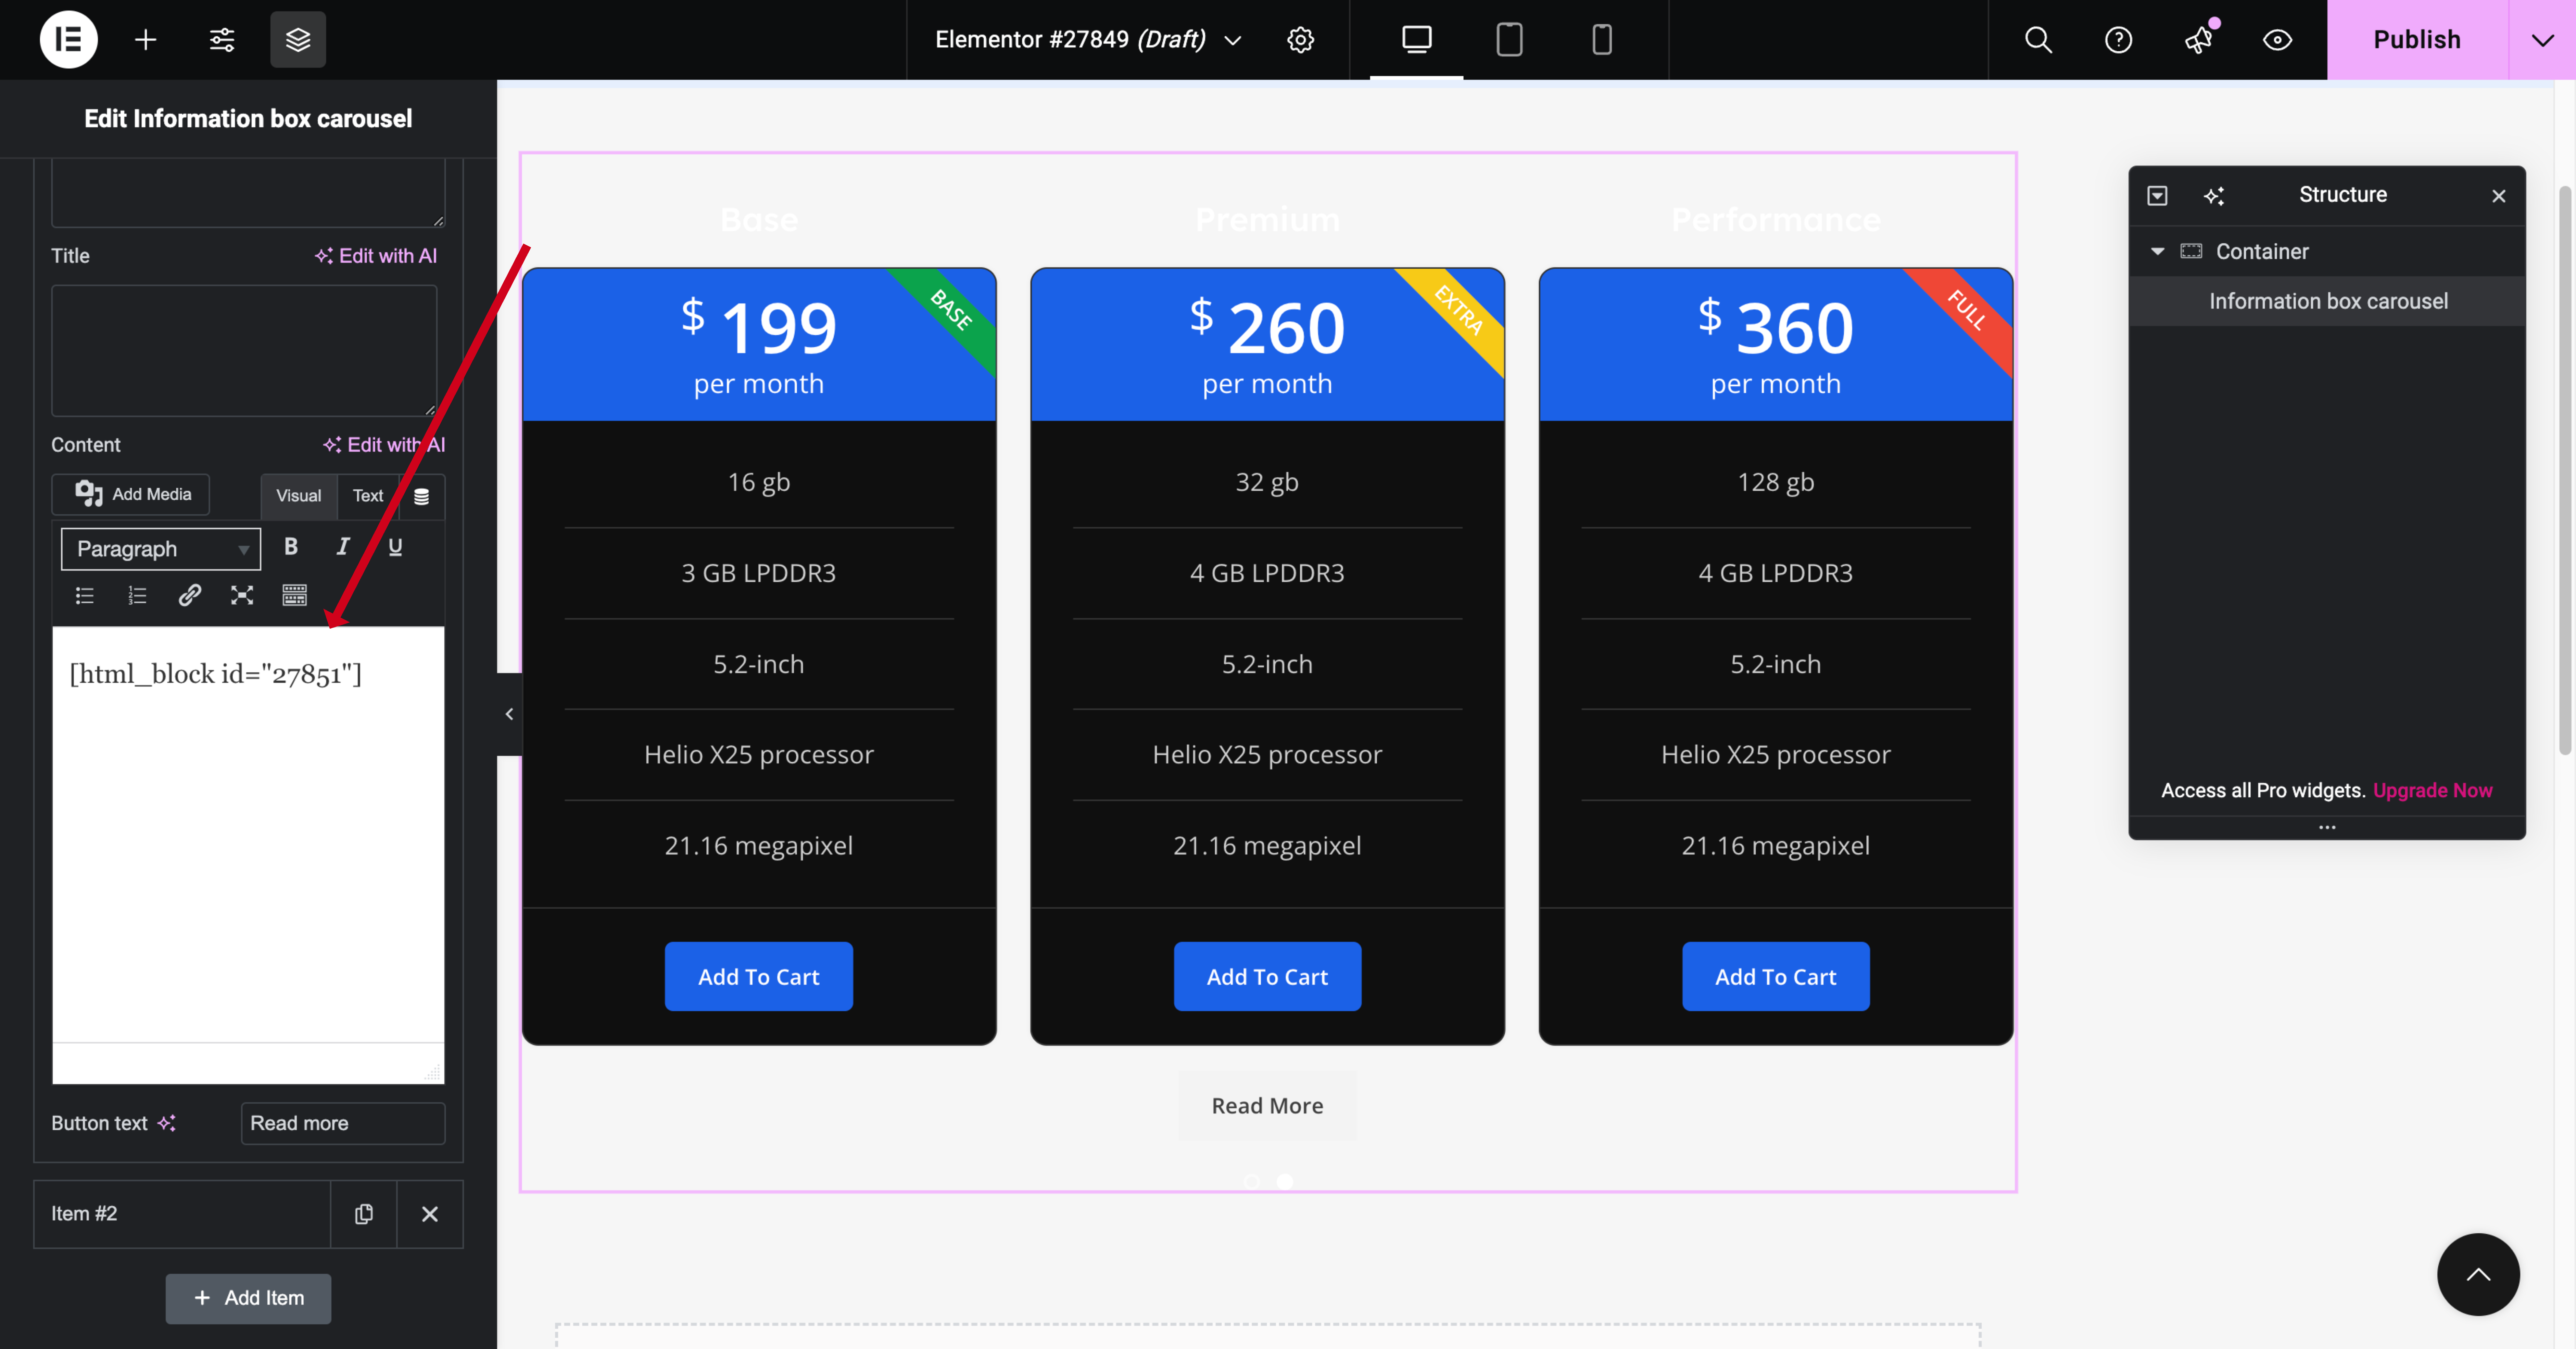
Task: Toggle bold formatting
Action: [291, 547]
